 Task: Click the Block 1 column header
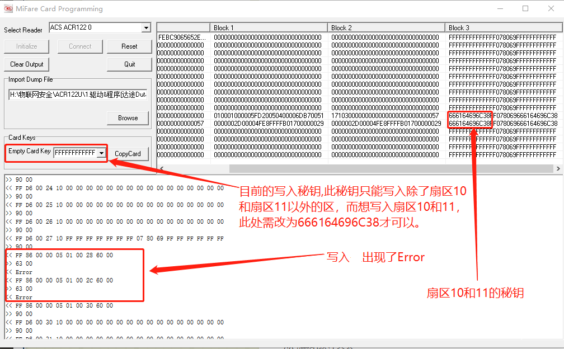tap(269, 27)
